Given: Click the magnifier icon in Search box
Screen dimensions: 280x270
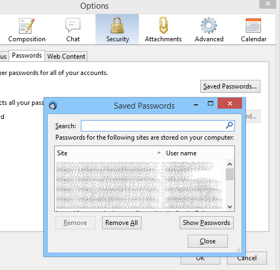Looking at the screenshot, I should point(229,125).
